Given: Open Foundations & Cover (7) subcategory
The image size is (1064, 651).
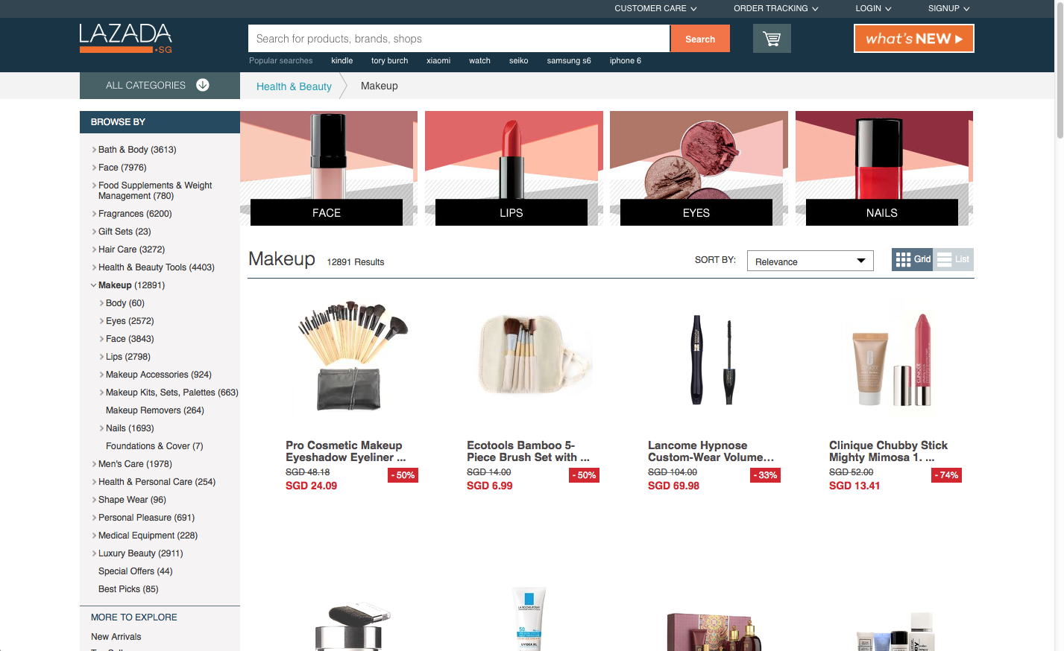Looking at the screenshot, I should pyautogui.click(x=154, y=446).
